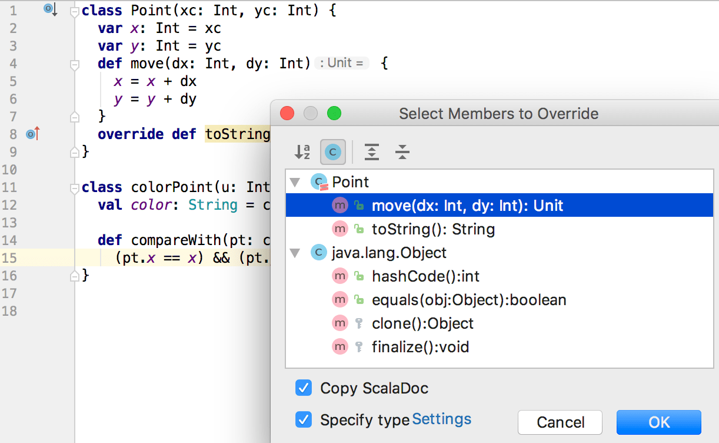Viewport: 719px width, 443px height.
Task: Click the class icon beside Point
Action: pos(318,181)
